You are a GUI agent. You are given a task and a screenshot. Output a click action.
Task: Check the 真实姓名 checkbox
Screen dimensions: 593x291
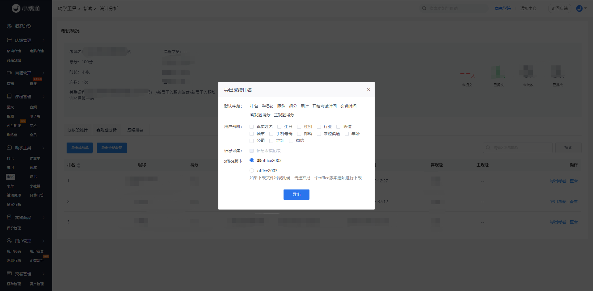pos(251,127)
